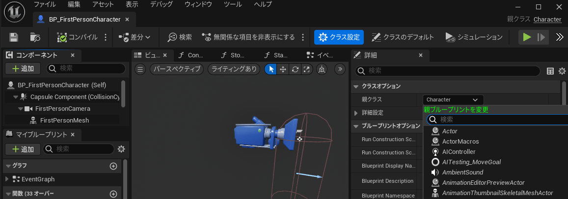This screenshot has height=199, width=568.
Task: Select the クラス設定 class settings button
Action: [339, 37]
